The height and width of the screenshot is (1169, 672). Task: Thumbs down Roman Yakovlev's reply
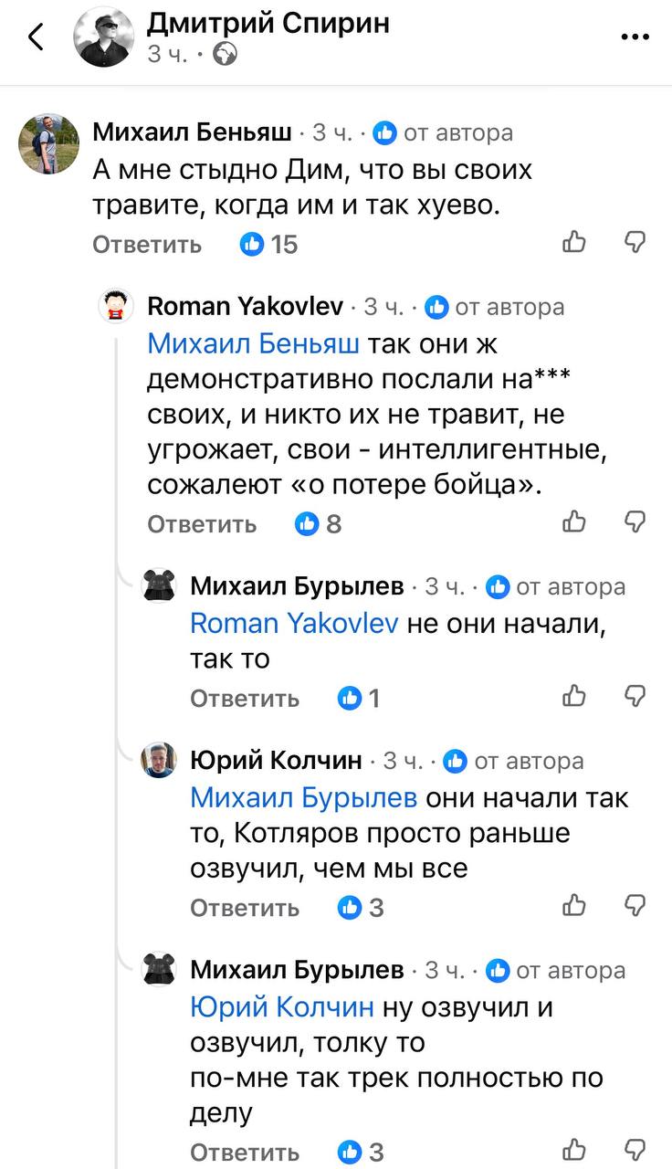tap(635, 521)
